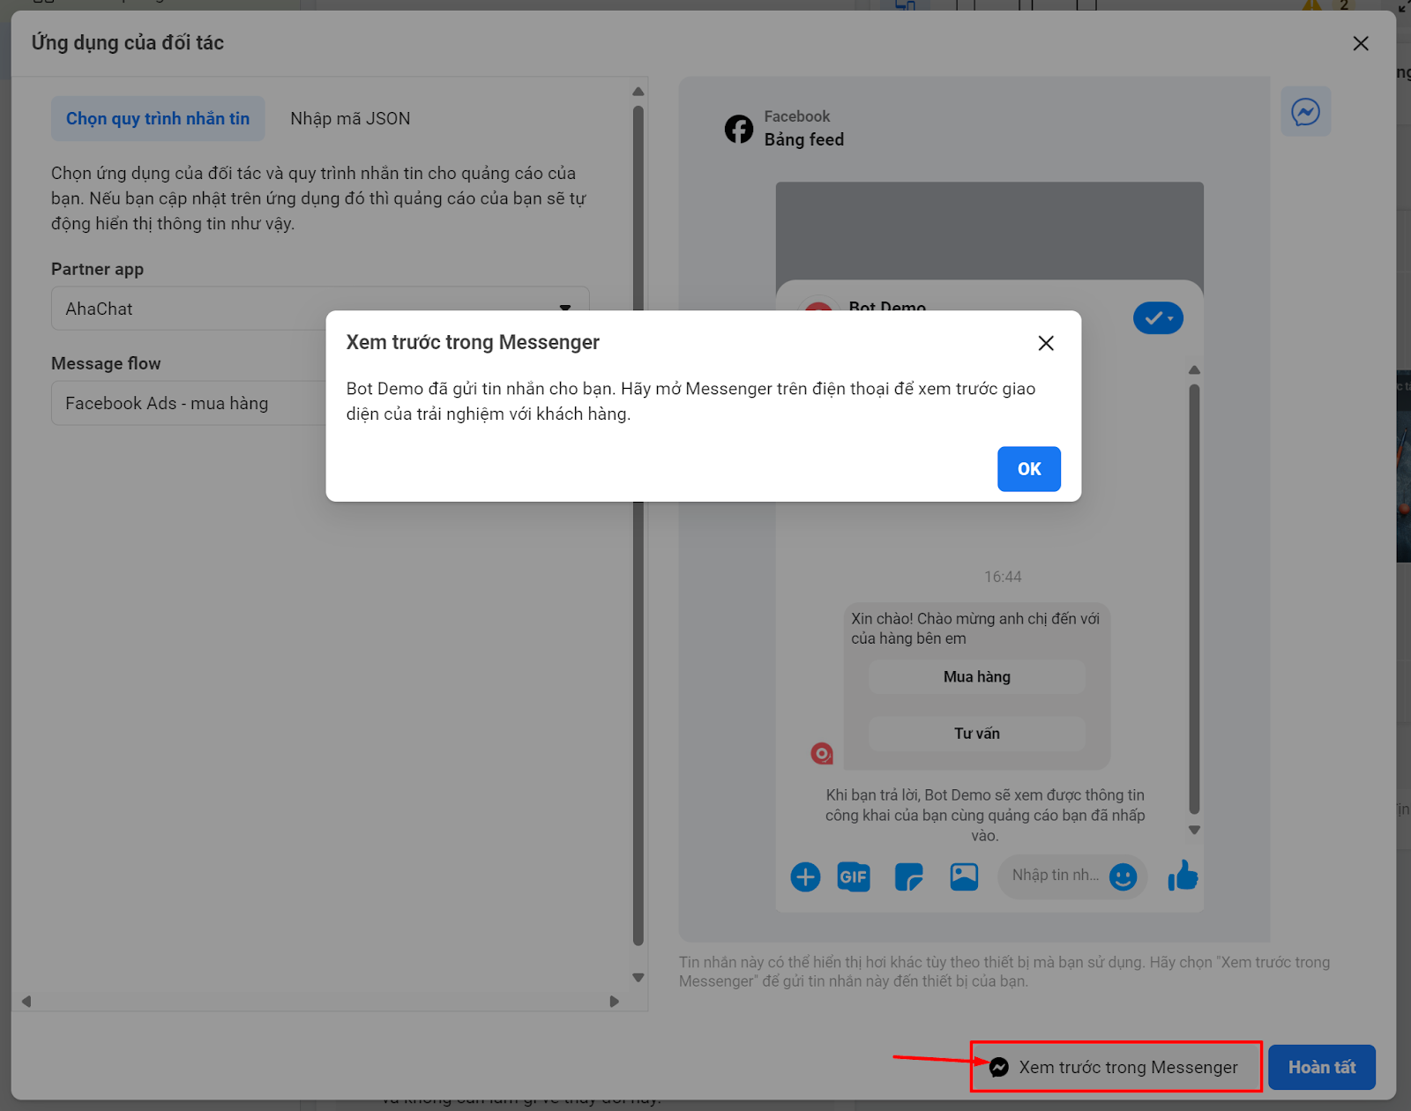Click the Xin chào welcome message text
Viewport: 1411px width, 1111px height.
[975, 628]
